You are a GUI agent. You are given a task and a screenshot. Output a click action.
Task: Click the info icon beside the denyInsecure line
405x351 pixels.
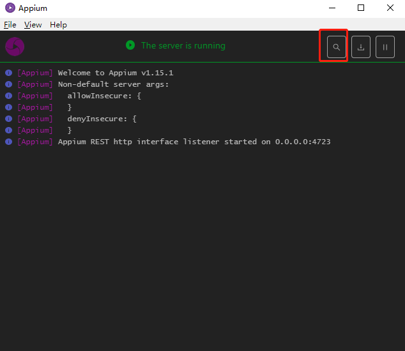pos(8,119)
